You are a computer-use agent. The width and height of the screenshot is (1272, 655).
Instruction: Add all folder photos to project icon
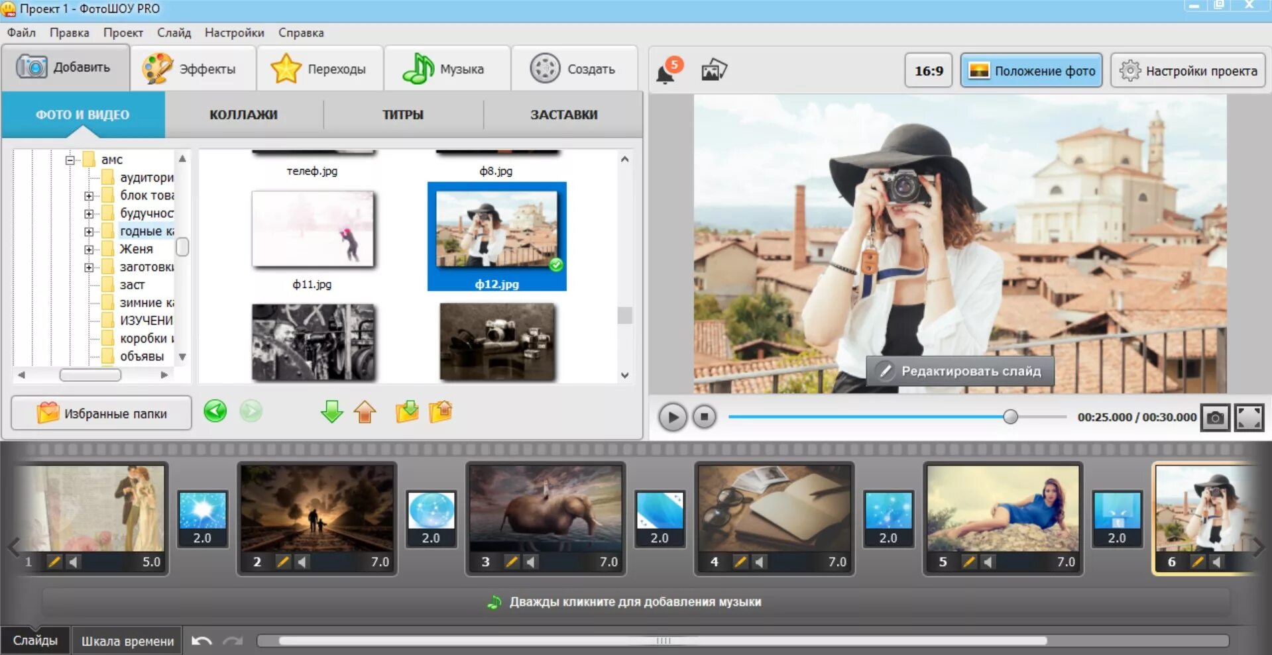click(x=407, y=411)
